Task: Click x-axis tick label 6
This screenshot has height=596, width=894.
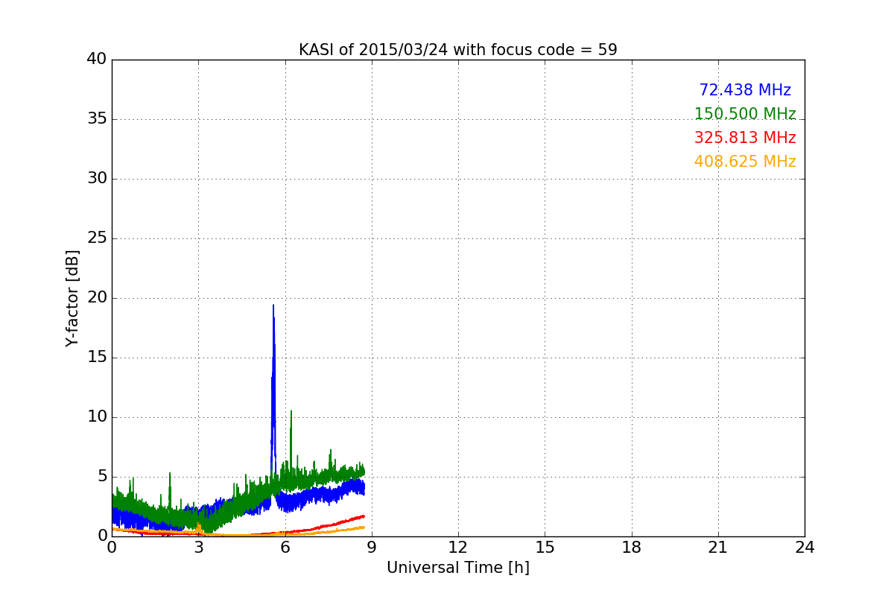Action: pyautogui.click(x=285, y=548)
